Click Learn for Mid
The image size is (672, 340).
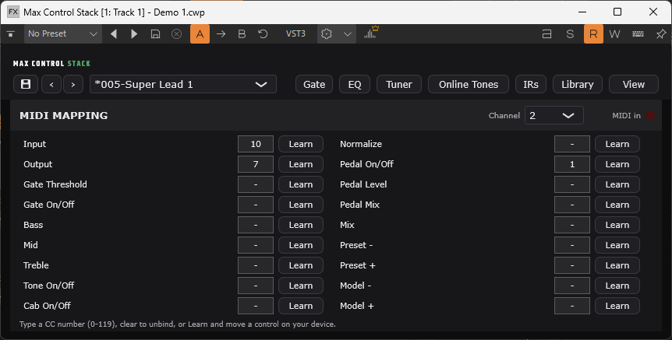pyautogui.click(x=301, y=245)
